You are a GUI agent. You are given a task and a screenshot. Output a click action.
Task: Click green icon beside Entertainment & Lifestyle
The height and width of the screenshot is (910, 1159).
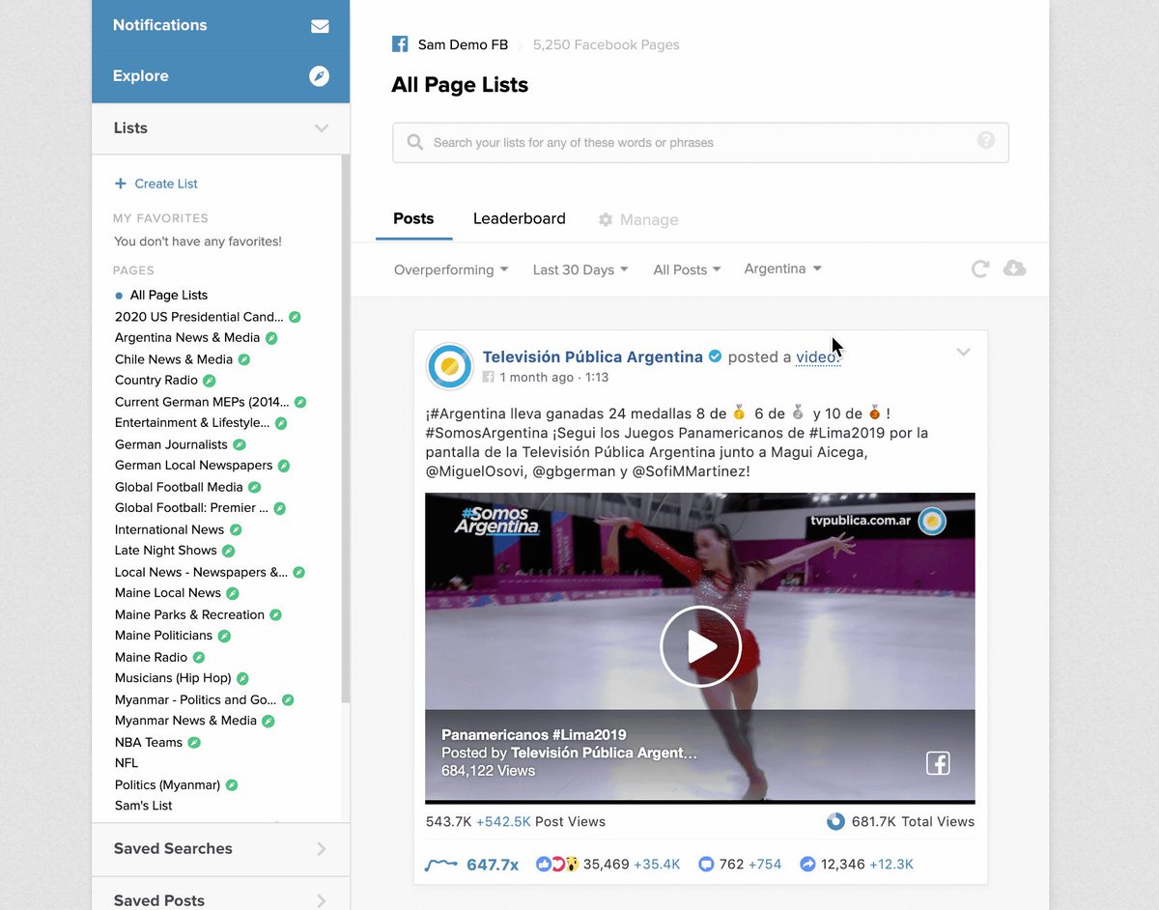click(281, 423)
